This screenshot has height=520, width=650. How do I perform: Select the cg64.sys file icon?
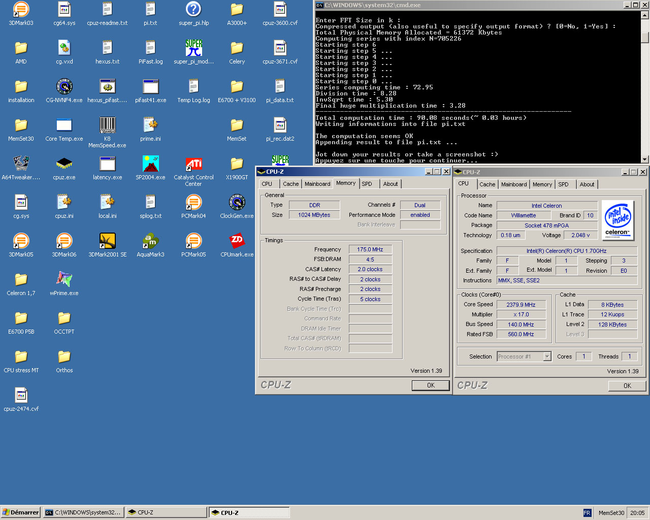64,9
